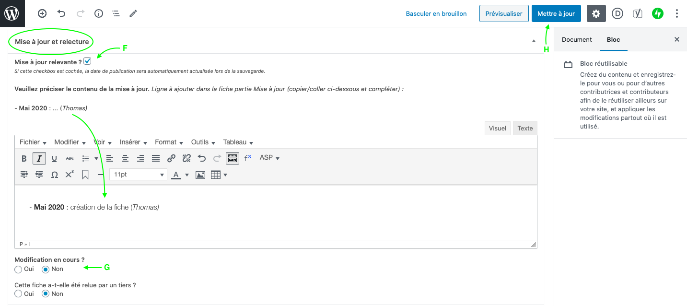Open the content information icon
Viewport: 687px width, 306px height.
99,13
